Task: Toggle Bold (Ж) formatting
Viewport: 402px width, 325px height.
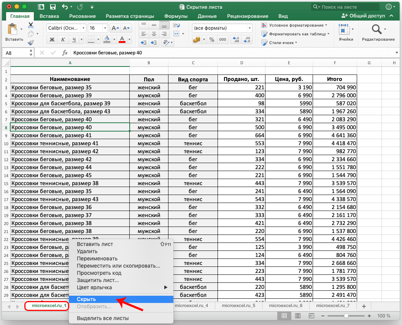Action: (x=52, y=40)
